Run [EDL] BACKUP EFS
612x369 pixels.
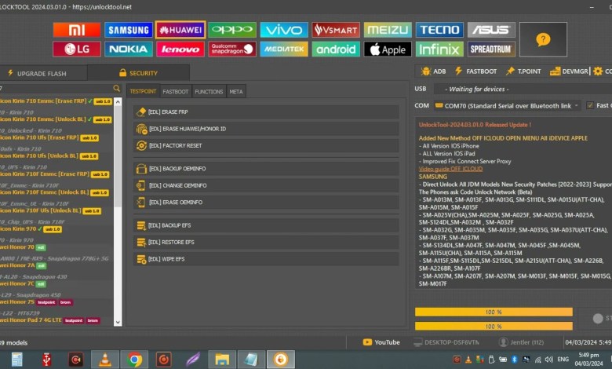point(266,225)
